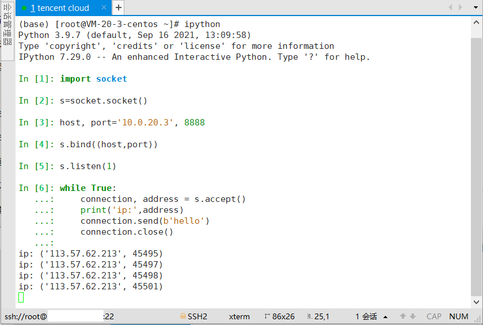Image resolution: width=483 pixels, height=325 pixels.
Task: Click the terminal vertical scrollbar thumb
Action: click(x=476, y=166)
